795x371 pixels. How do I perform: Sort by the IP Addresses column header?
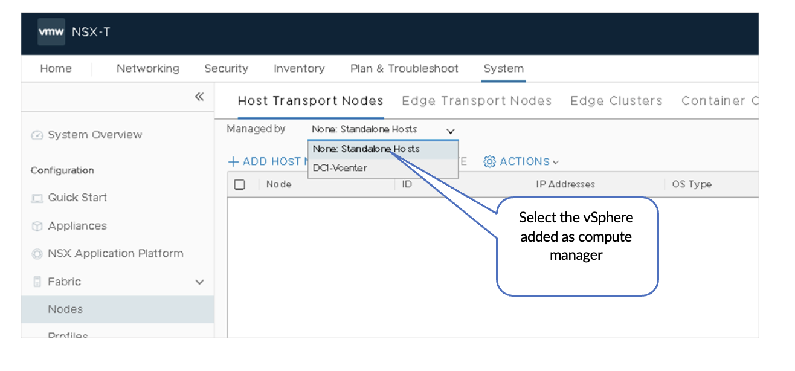[565, 184]
